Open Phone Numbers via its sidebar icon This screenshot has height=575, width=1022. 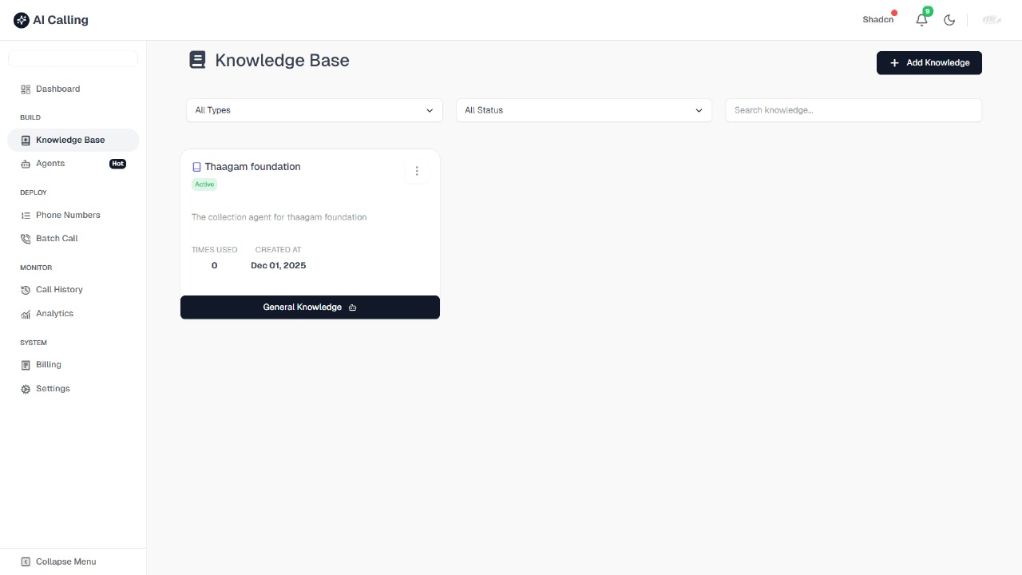[x=25, y=215]
